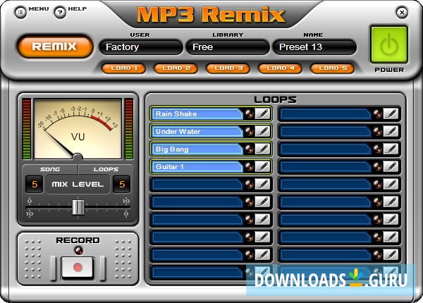Toggle the Guitar 1 loop knob
This screenshot has width=423, height=303.
250,166
